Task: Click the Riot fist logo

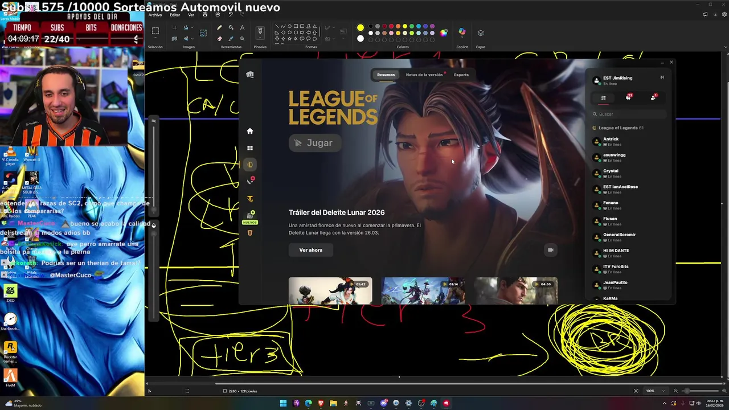Action: tap(249, 75)
